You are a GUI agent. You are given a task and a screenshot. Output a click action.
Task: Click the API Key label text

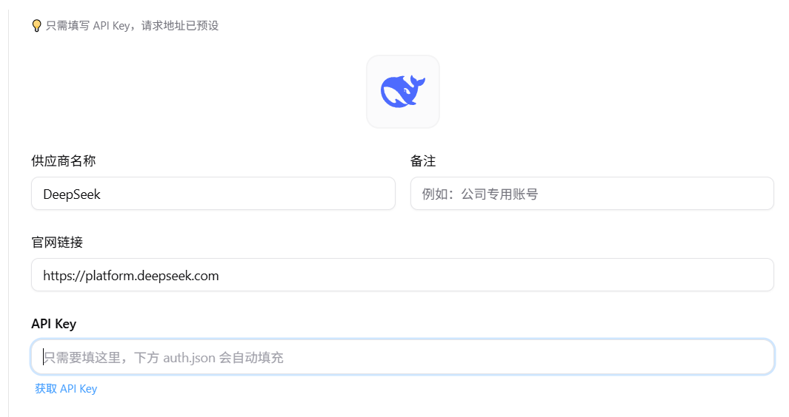click(x=54, y=324)
